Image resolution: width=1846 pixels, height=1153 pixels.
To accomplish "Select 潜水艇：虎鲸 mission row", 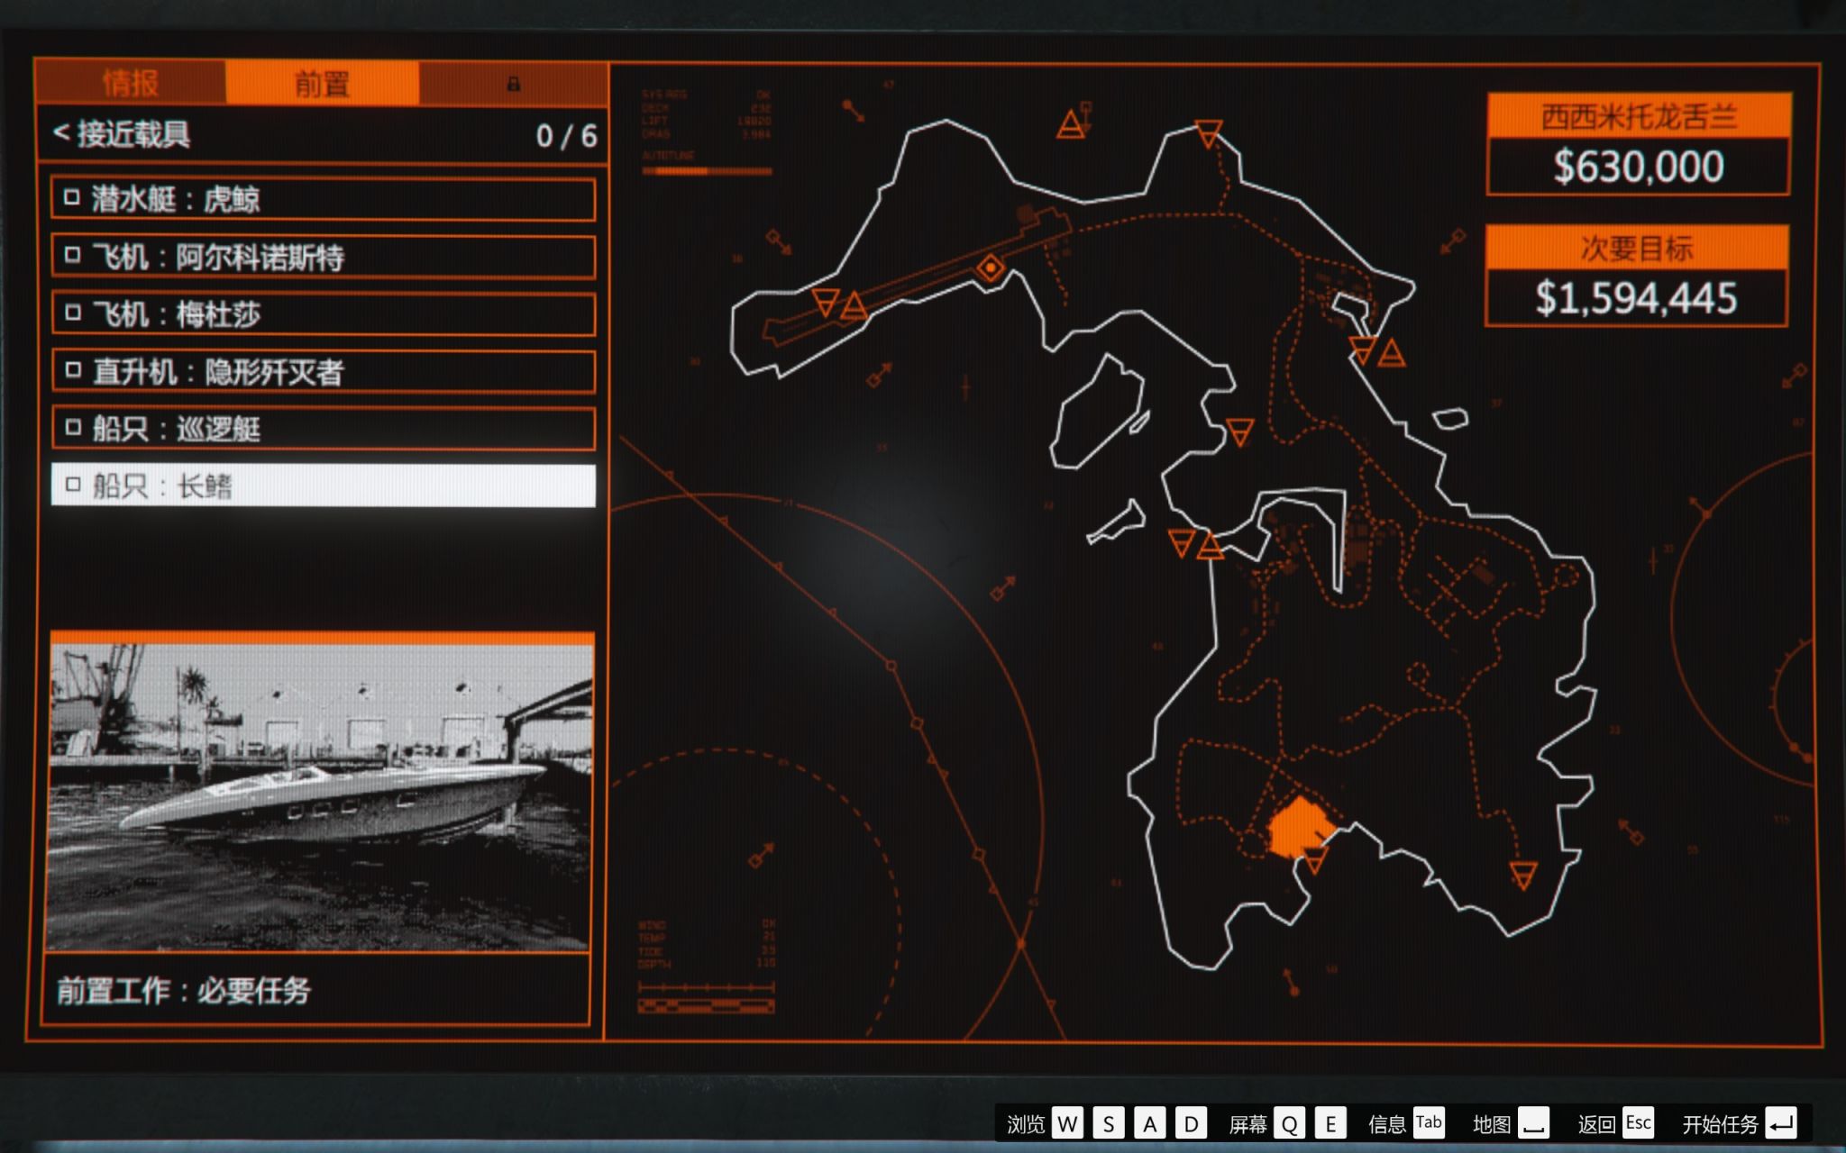I will [x=323, y=199].
